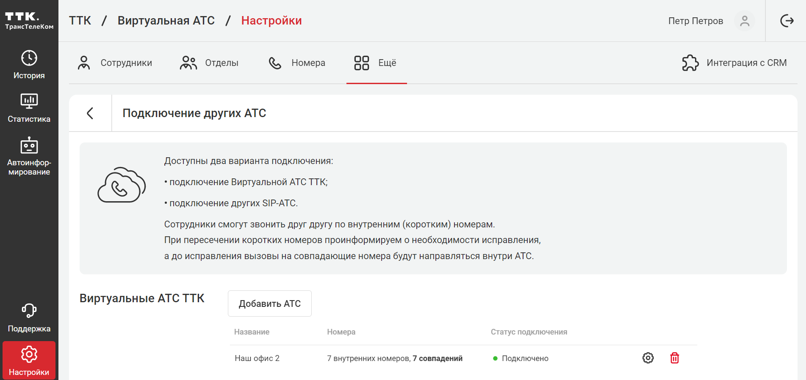
Task: Click the ТТК ТрансТелеКом logo
Action: point(29,21)
